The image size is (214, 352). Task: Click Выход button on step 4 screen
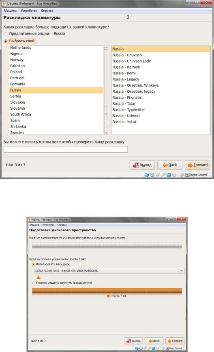[133, 341]
